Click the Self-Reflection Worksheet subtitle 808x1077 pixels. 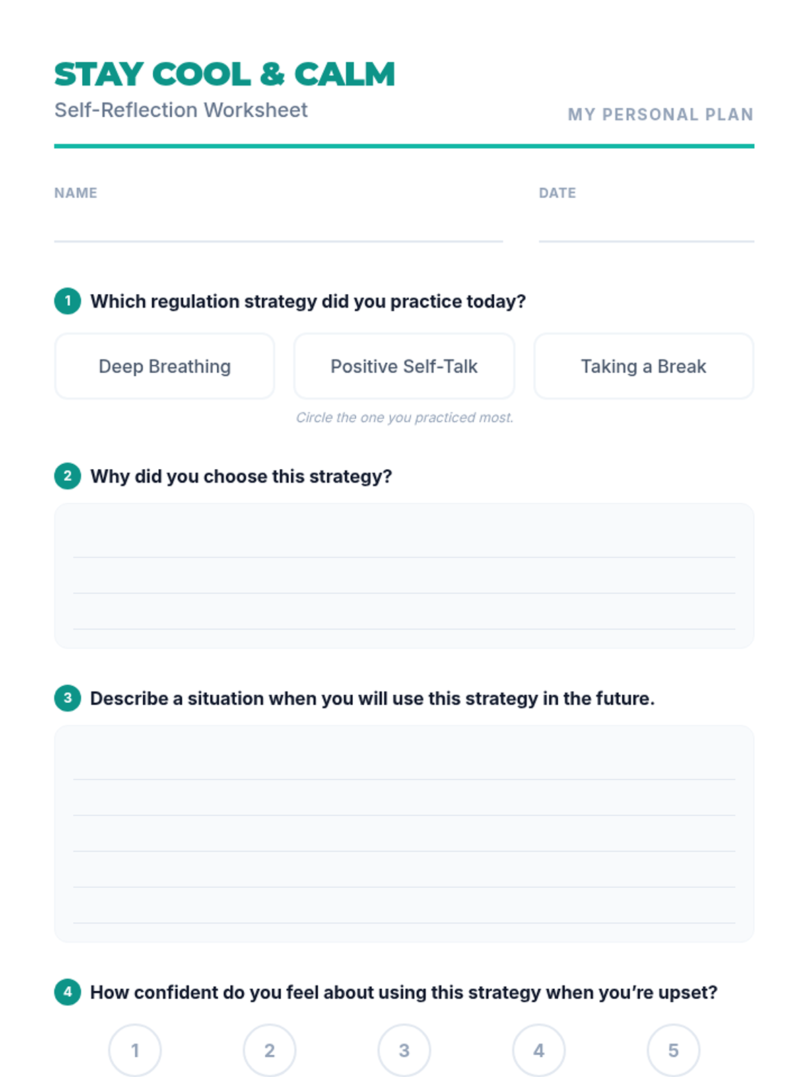(x=180, y=110)
